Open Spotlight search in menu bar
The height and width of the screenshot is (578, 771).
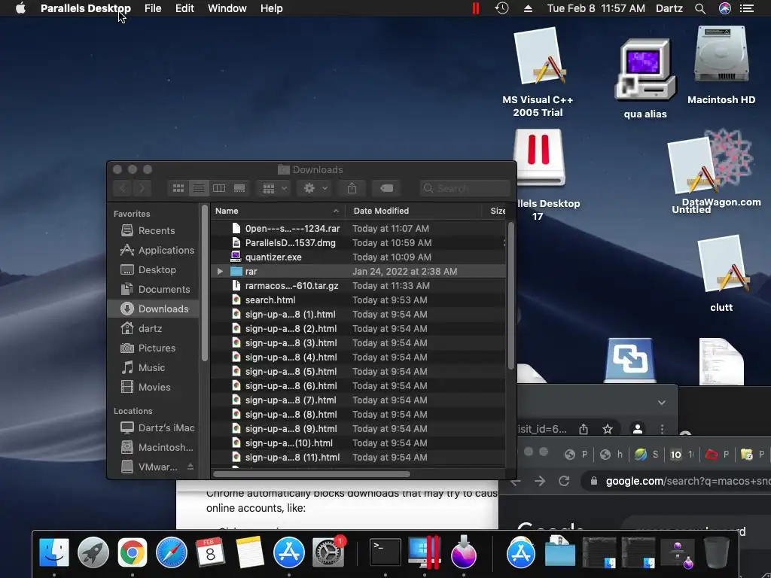point(700,8)
